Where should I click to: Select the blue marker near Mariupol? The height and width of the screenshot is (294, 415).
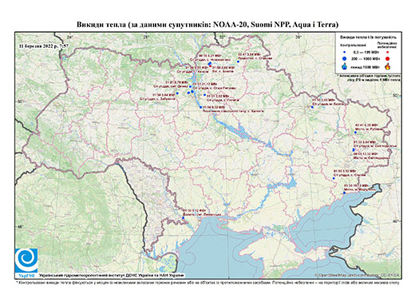pyautogui.click(x=344, y=193)
